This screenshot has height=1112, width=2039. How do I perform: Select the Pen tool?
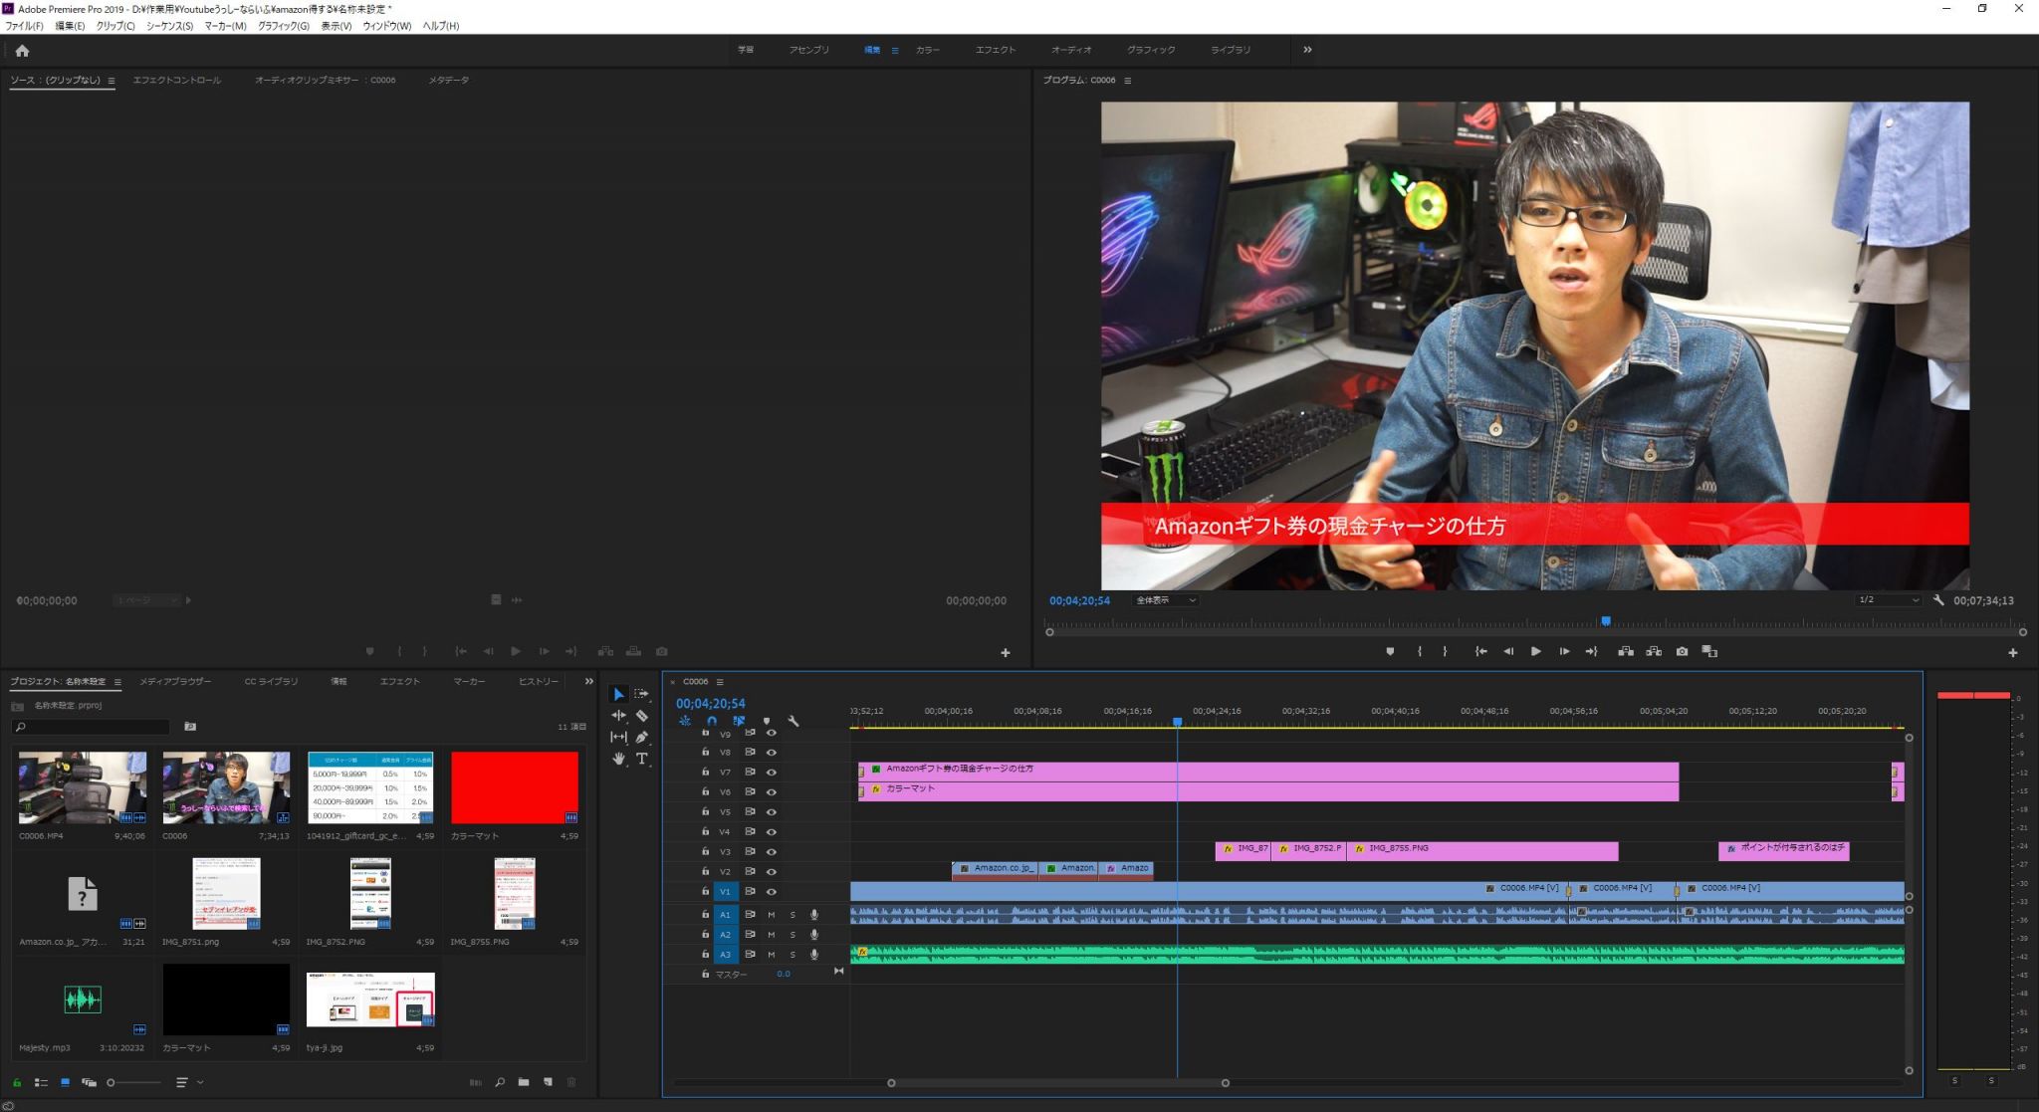tap(641, 737)
